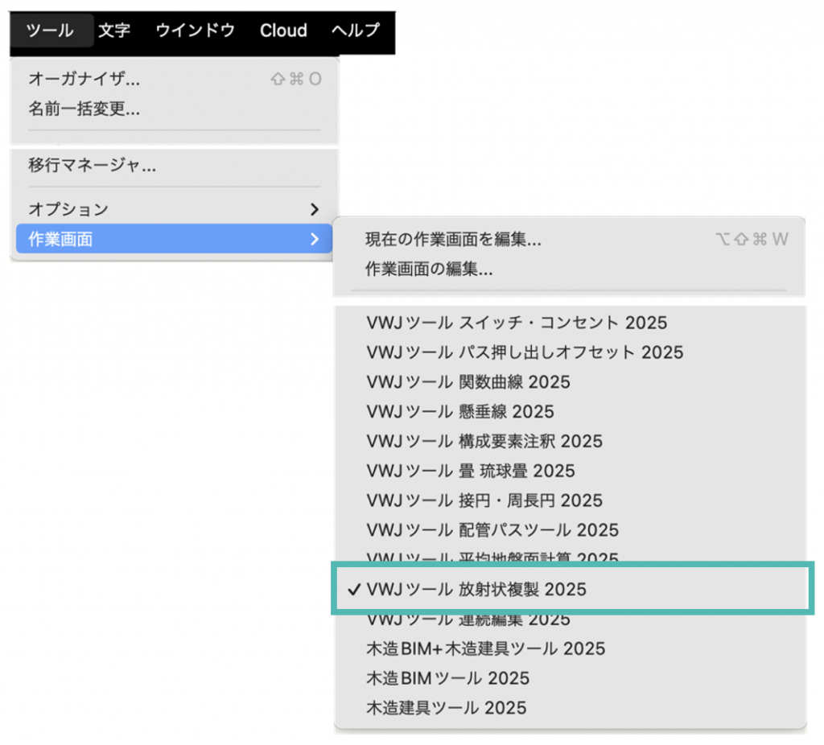
Task: Choose 名前一括変更... menu item
Action: point(174,109)
